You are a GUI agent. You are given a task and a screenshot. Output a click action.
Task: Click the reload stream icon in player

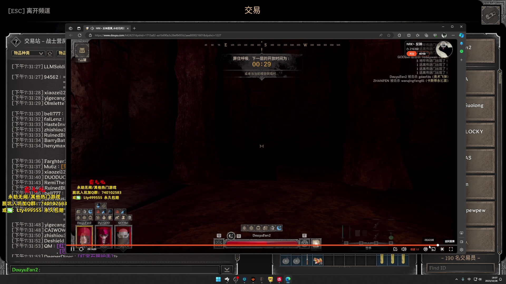[x=81, y=249]
